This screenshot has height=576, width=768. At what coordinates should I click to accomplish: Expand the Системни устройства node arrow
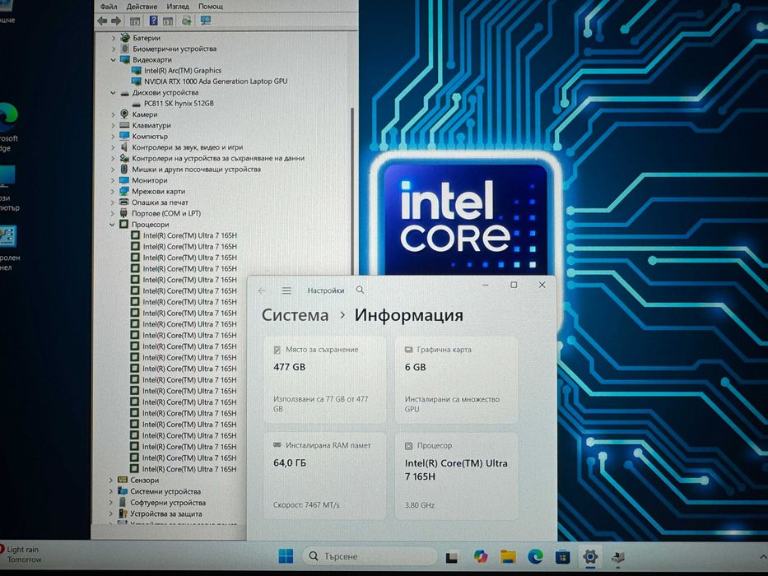(110, 491)
